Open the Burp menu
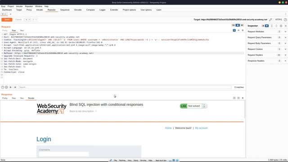The width and height of the screenshot is (288, 162). pyautogui.click(x=3, y=6)
